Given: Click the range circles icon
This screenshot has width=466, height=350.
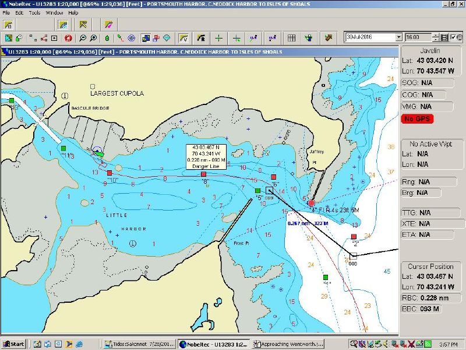Looking at the screenshot, I should [x=131, y=38].
